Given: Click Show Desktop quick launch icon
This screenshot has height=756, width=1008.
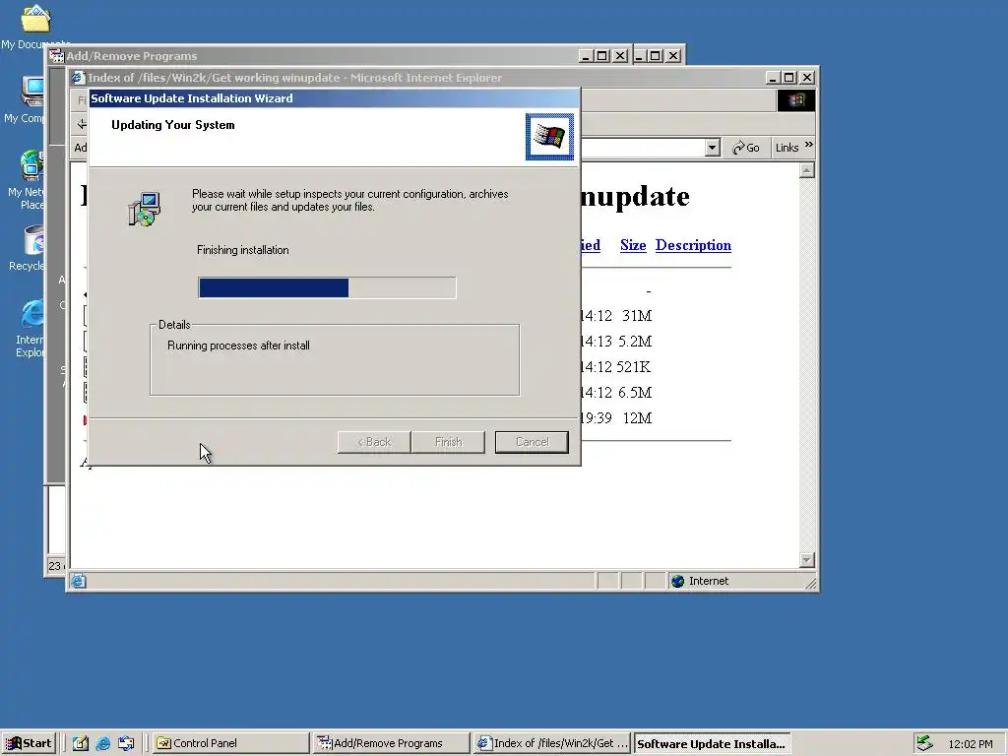Looking at the screenshot, I should click(x=81, y=743).
